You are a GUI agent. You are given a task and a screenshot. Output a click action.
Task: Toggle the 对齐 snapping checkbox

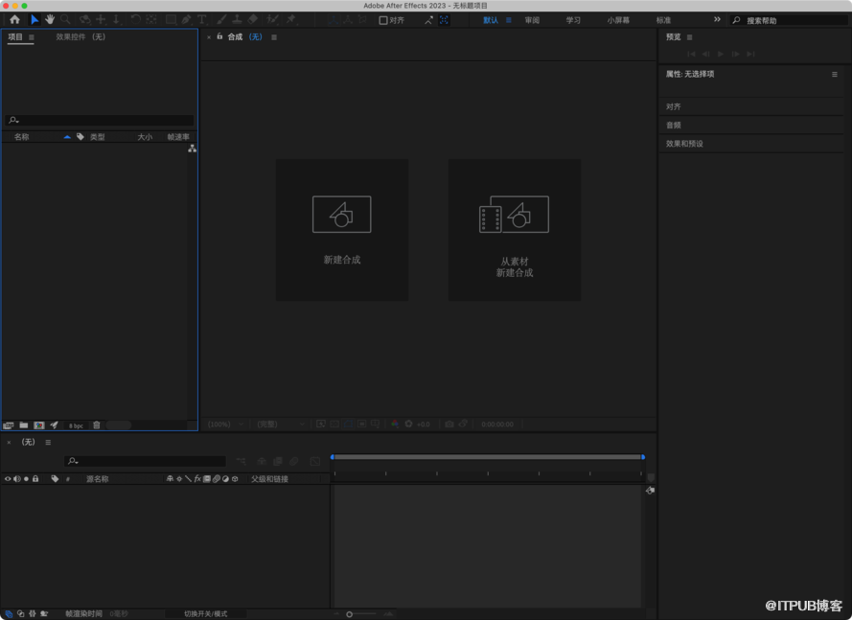point(383,19)
